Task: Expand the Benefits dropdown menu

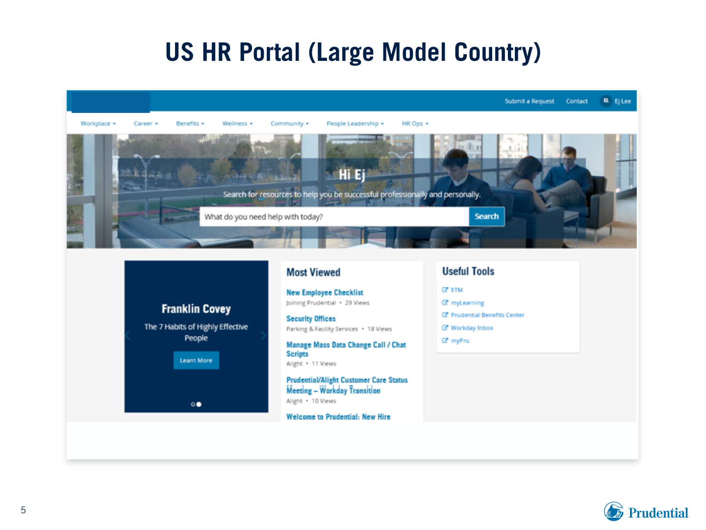Action: point(190,124)
